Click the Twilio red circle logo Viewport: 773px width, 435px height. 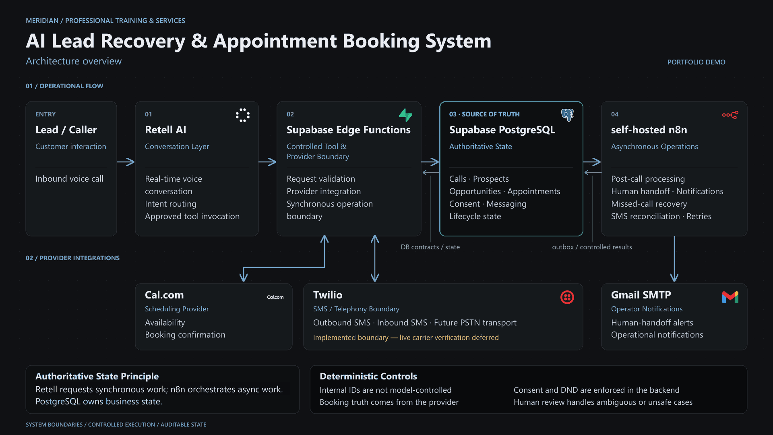567,297
